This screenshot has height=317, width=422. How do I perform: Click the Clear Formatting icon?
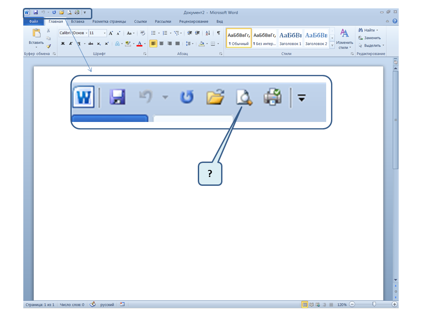click(x=142, y=33)
